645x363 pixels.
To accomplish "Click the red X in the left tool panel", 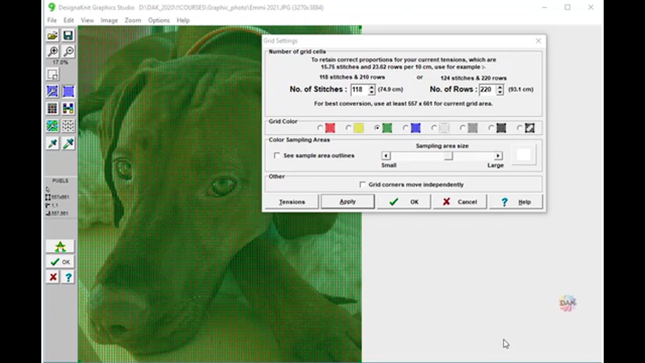I will (53, 277).
